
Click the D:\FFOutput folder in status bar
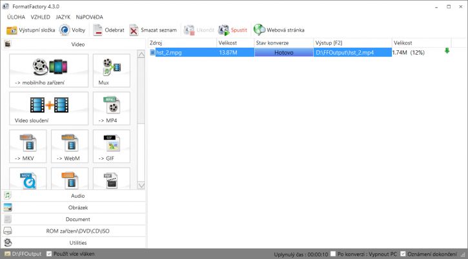pyautogui.click(x=23, y=254)
